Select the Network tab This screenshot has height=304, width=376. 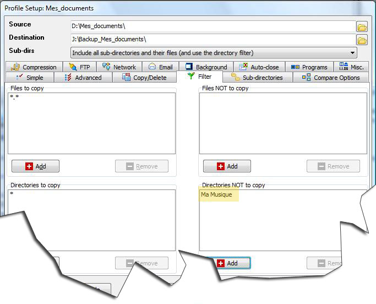tap(119, 67)
